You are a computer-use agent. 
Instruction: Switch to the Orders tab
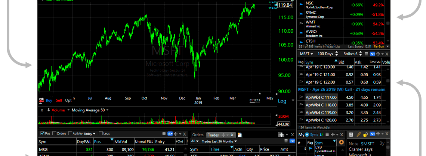pyautogui.click(x=198, y=135)
